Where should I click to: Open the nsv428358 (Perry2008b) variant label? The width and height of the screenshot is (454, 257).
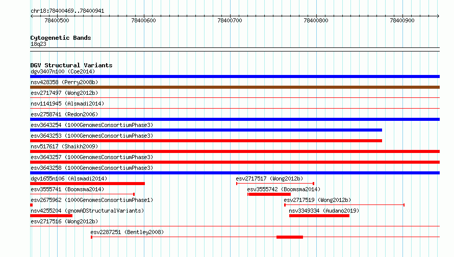click(64, 82)
